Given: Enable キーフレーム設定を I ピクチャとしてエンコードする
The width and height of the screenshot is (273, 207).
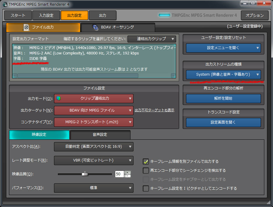Looking at the screenshot, I should tap(146, 188).
